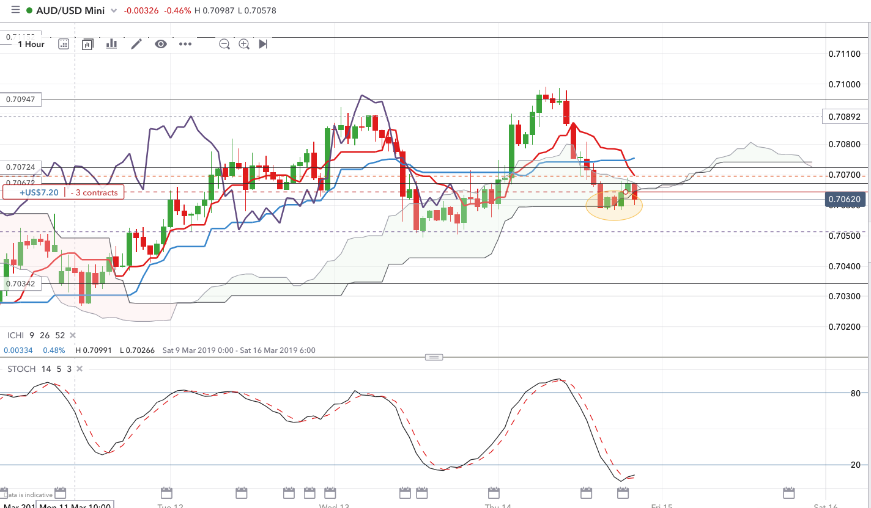
Task: Select the pencil drawing tool
Action: tap(136, 44)
